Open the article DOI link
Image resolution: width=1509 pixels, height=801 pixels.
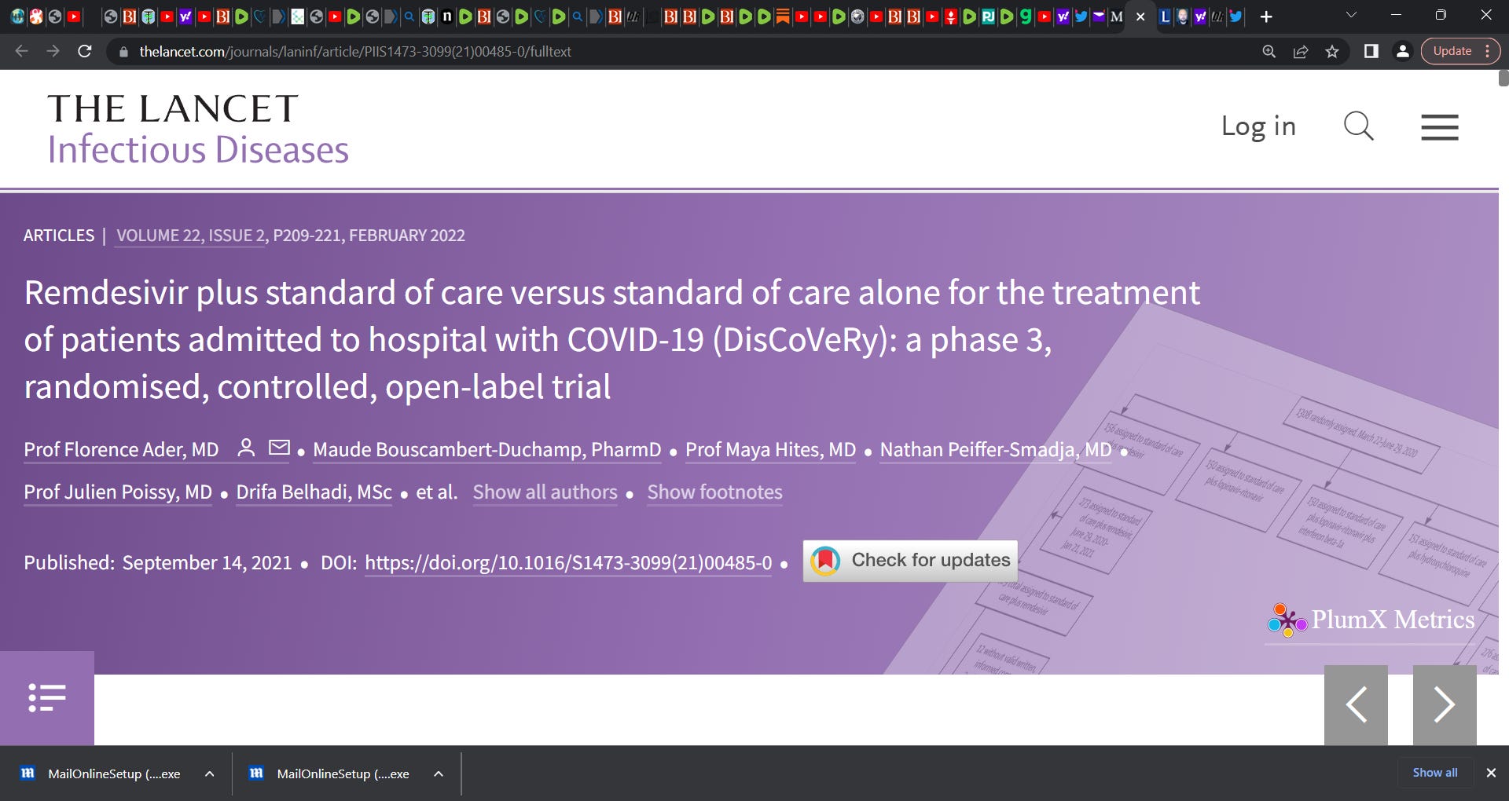coord(568,563)
